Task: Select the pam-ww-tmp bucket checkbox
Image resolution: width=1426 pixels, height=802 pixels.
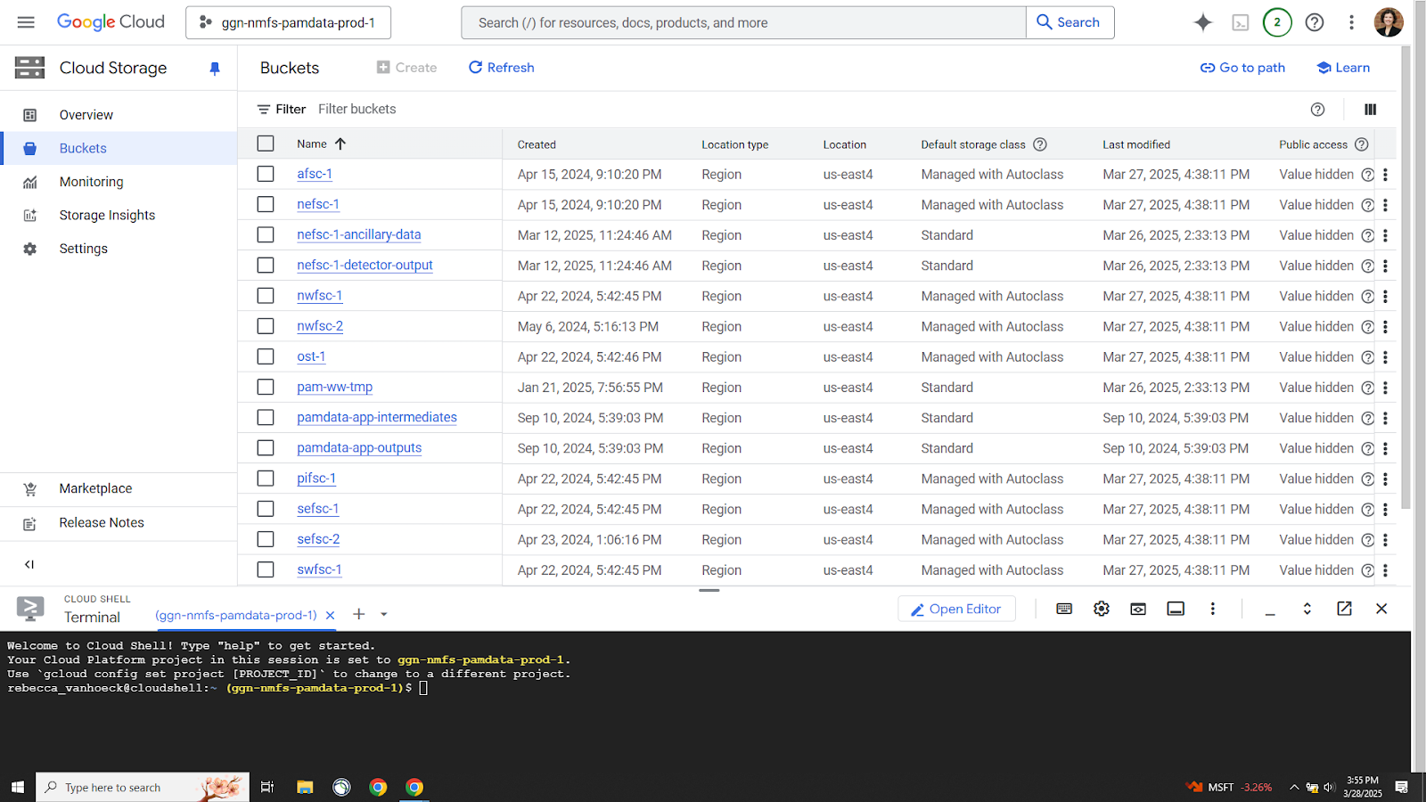Action: pyautogui.click(x=266, y=388)
